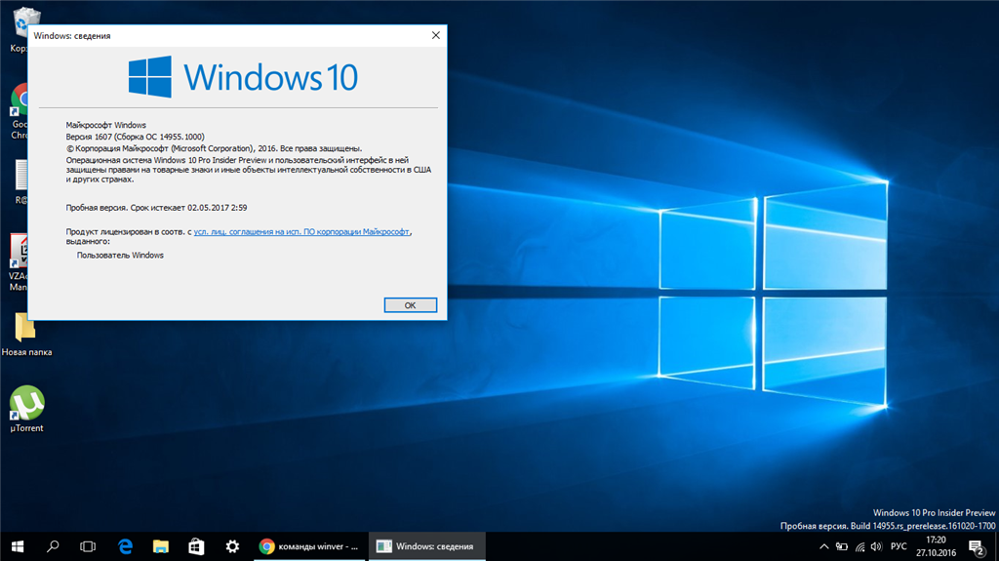Open Settings gear on the taskbar
Image resolution: width=999 pixels, height=561 pixels.
coord(232,546)
